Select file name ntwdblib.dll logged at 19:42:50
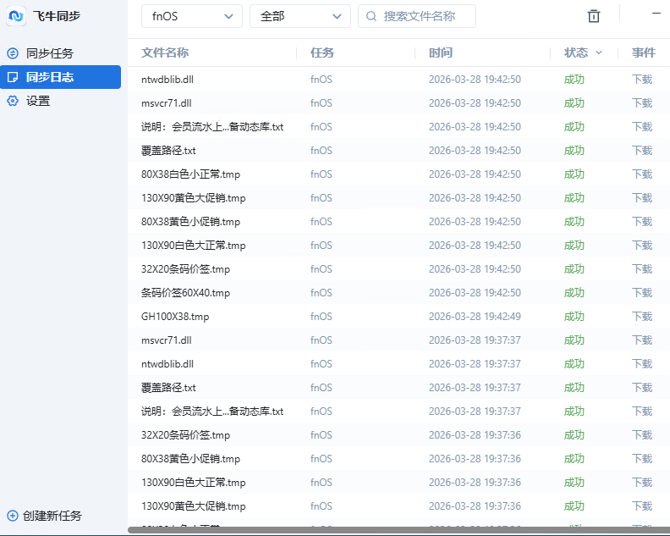670x536 pixels. coord(167,79)
